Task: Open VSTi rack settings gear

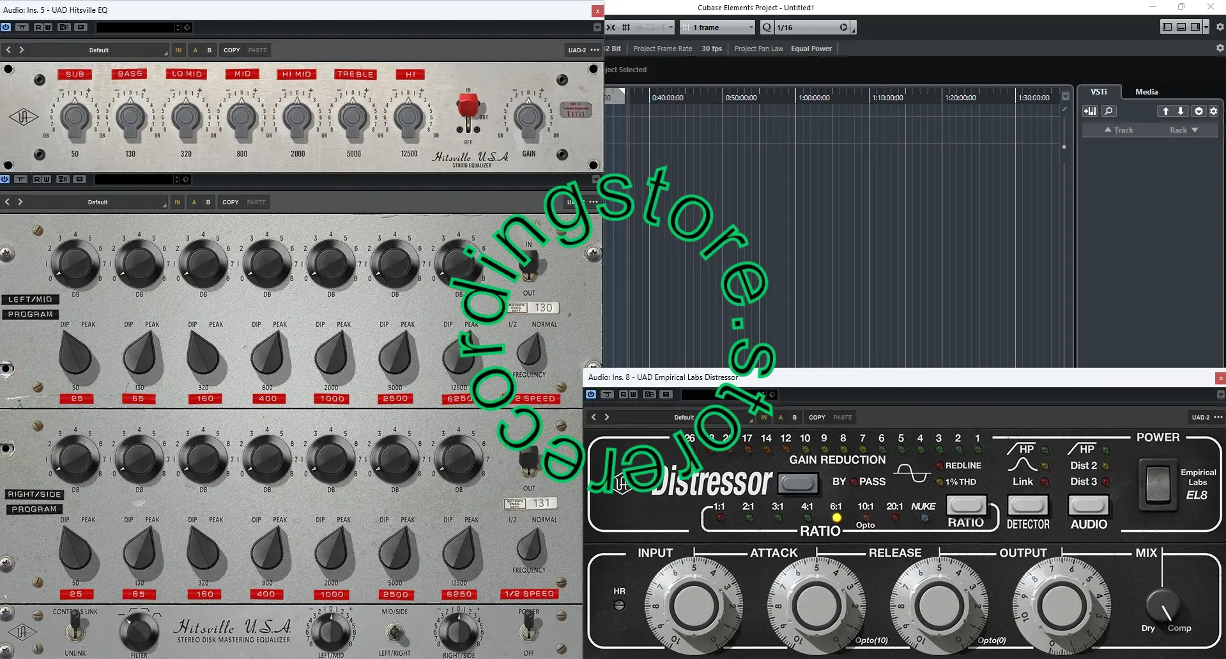Action: (x=1214, y=111)
